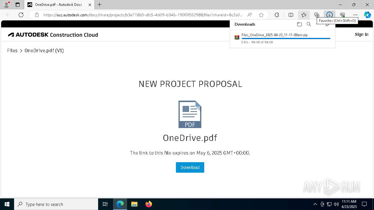
Task: Open Collections in the toolbar
Action: (317, 15)
